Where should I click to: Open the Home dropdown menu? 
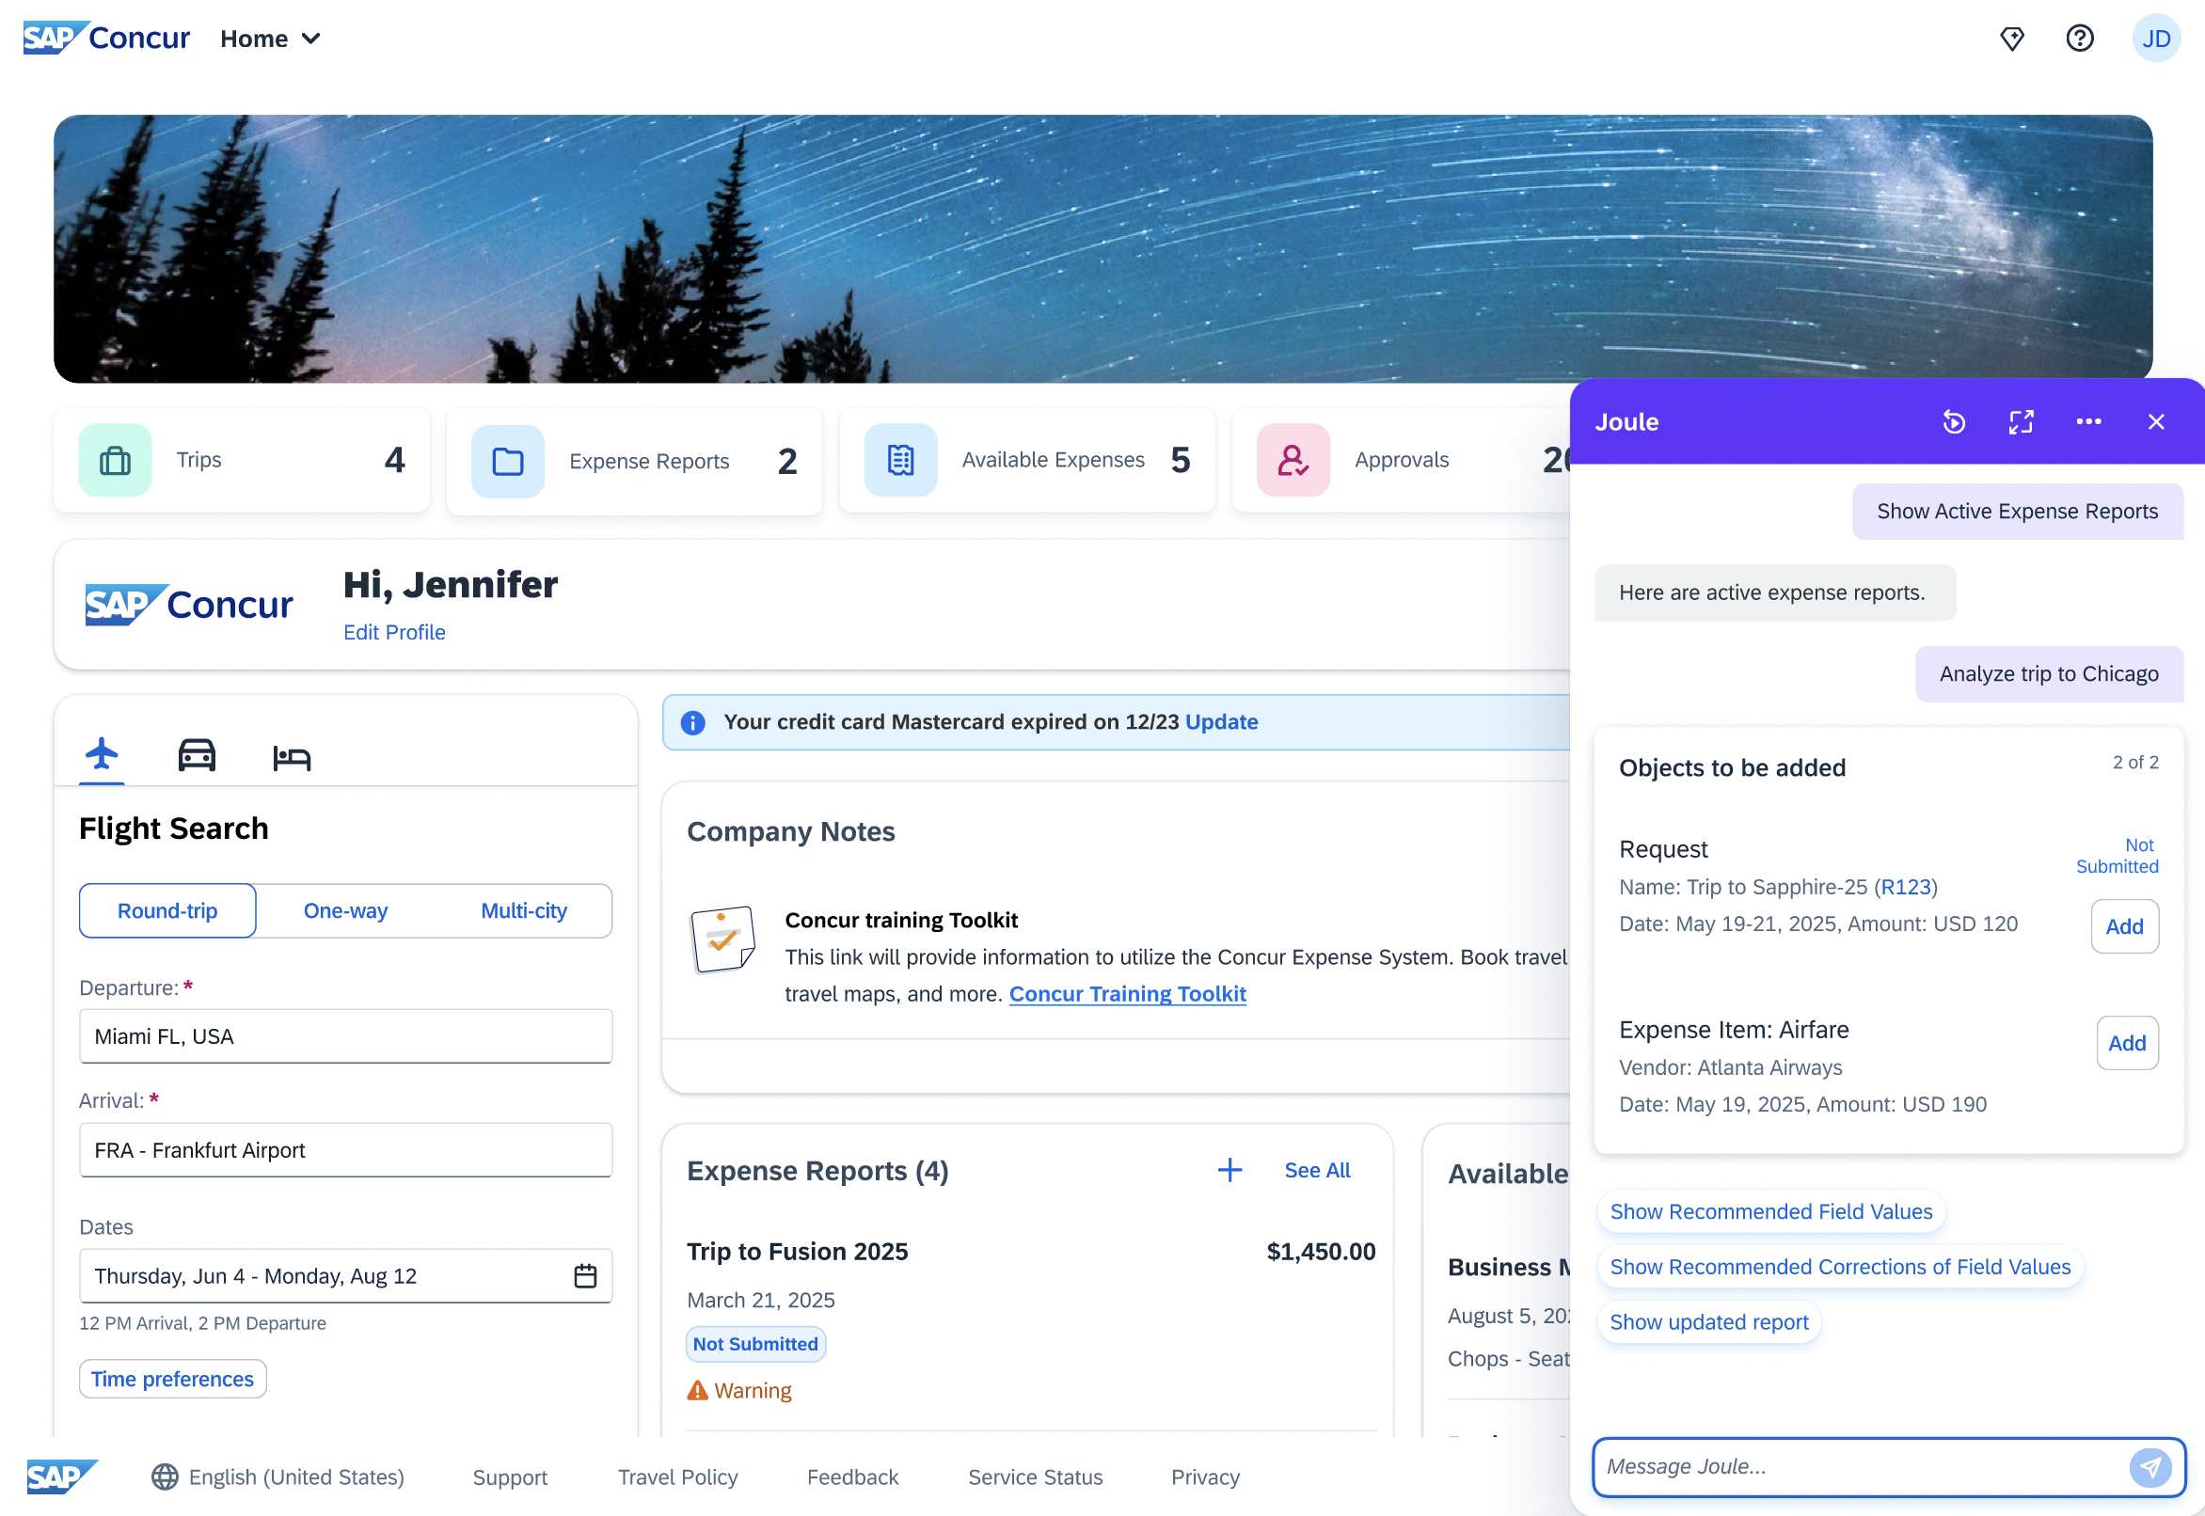click(271, 39)
